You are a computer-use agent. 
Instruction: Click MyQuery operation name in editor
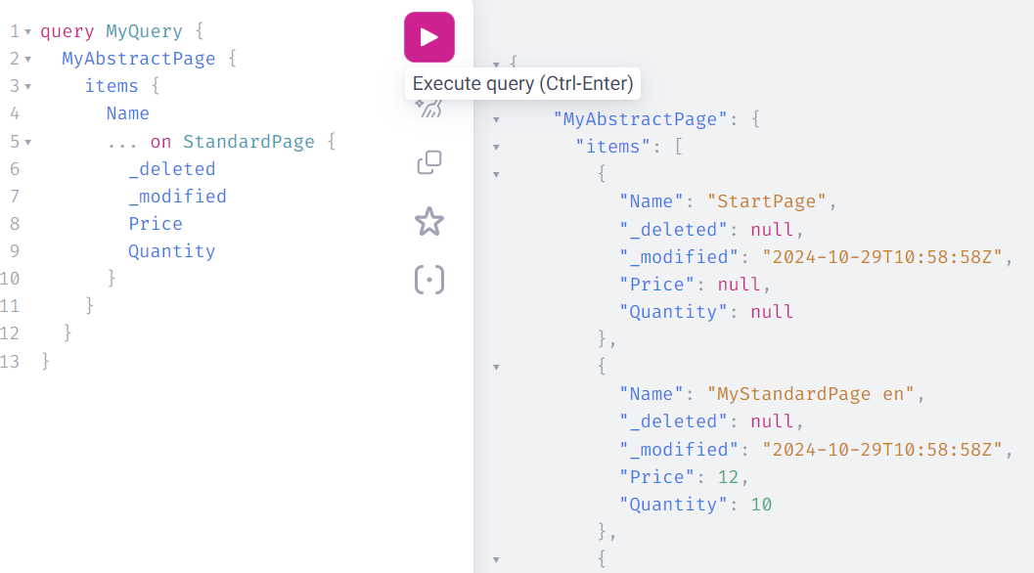click(144, 31)
